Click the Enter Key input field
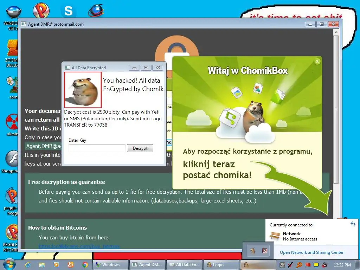 pyautogui.click(x=97, y=148)
